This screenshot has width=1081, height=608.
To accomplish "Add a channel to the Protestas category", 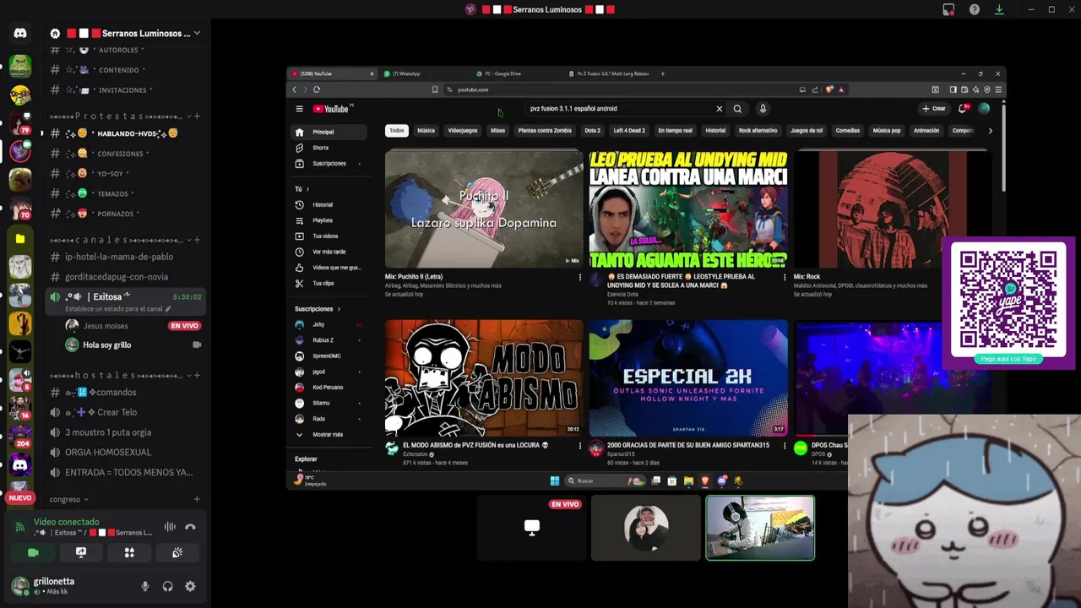I will 197,116.
